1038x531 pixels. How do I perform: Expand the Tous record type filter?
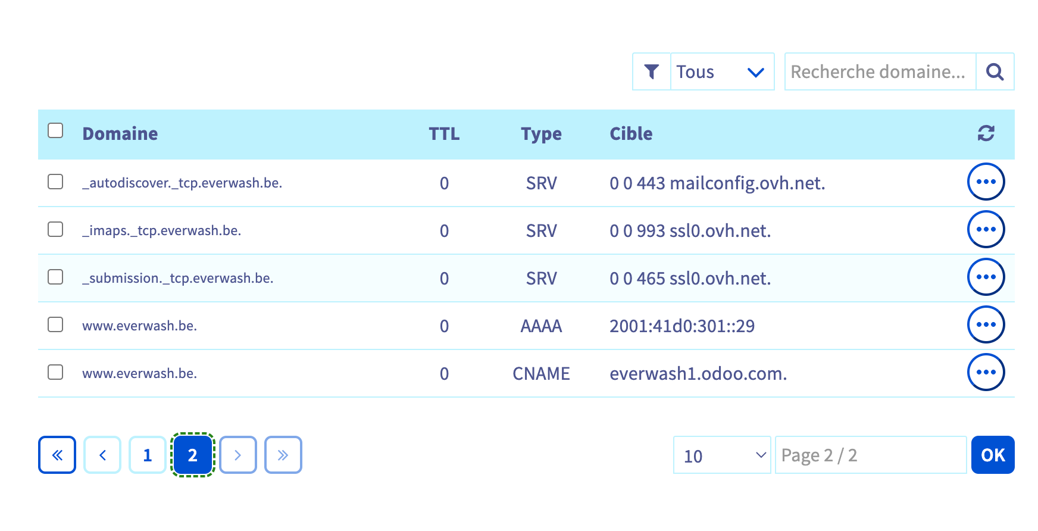[x=721, y=72]
